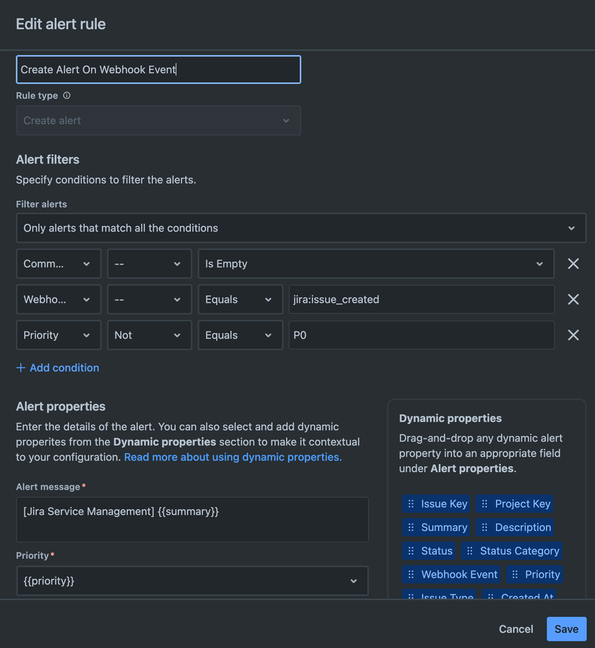
Task: Expand the Is Empty operator dropdown
Action: tap(376, 264)
